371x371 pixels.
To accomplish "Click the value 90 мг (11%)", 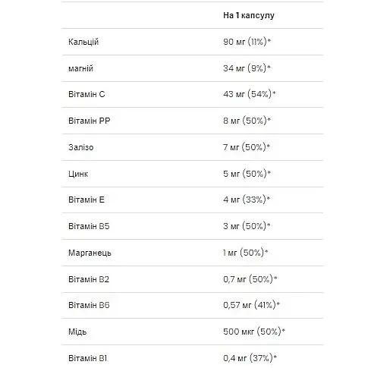I will coord(247,42).
